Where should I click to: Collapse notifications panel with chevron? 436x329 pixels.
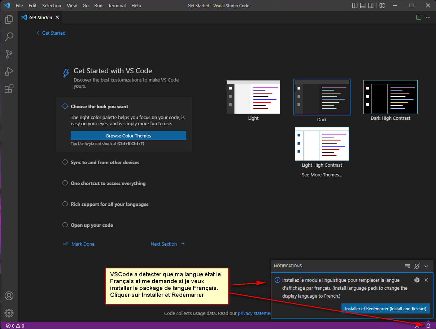(x=426, y=266)
